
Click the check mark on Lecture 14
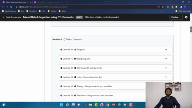(x=61, y=86)
